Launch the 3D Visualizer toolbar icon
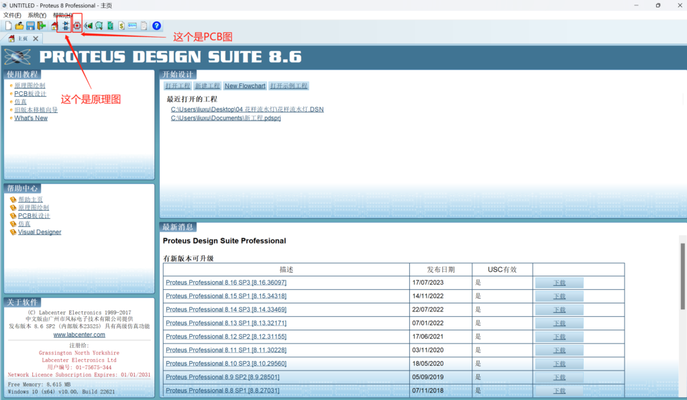This screenshot has width=687, height=400. pos(89,26)
